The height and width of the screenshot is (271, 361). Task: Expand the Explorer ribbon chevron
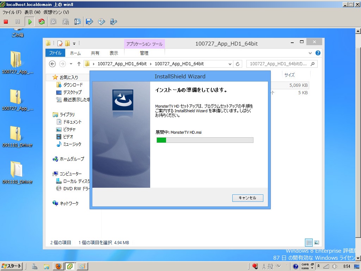tap(310, 53)
